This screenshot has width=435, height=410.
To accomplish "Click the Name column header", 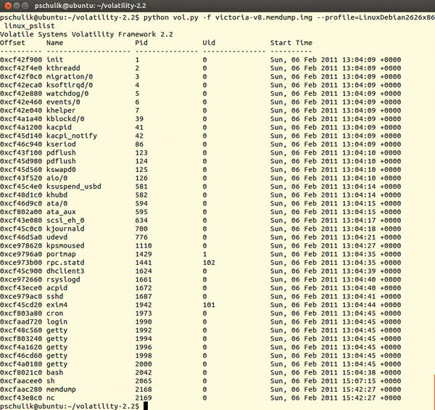I will click(54, 43).
